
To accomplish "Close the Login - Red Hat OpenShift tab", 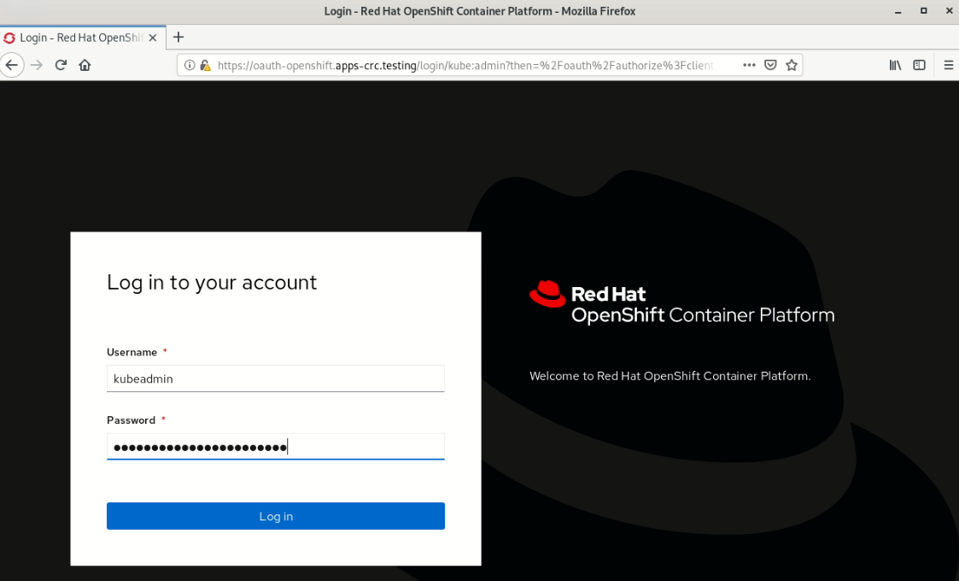I will pyautogui.click(x=153, y=38).
